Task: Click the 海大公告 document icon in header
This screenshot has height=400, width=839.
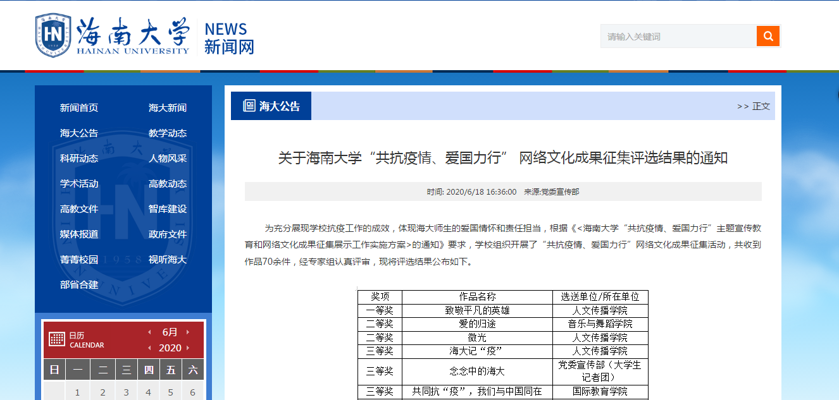Action: tap(249, 106)
